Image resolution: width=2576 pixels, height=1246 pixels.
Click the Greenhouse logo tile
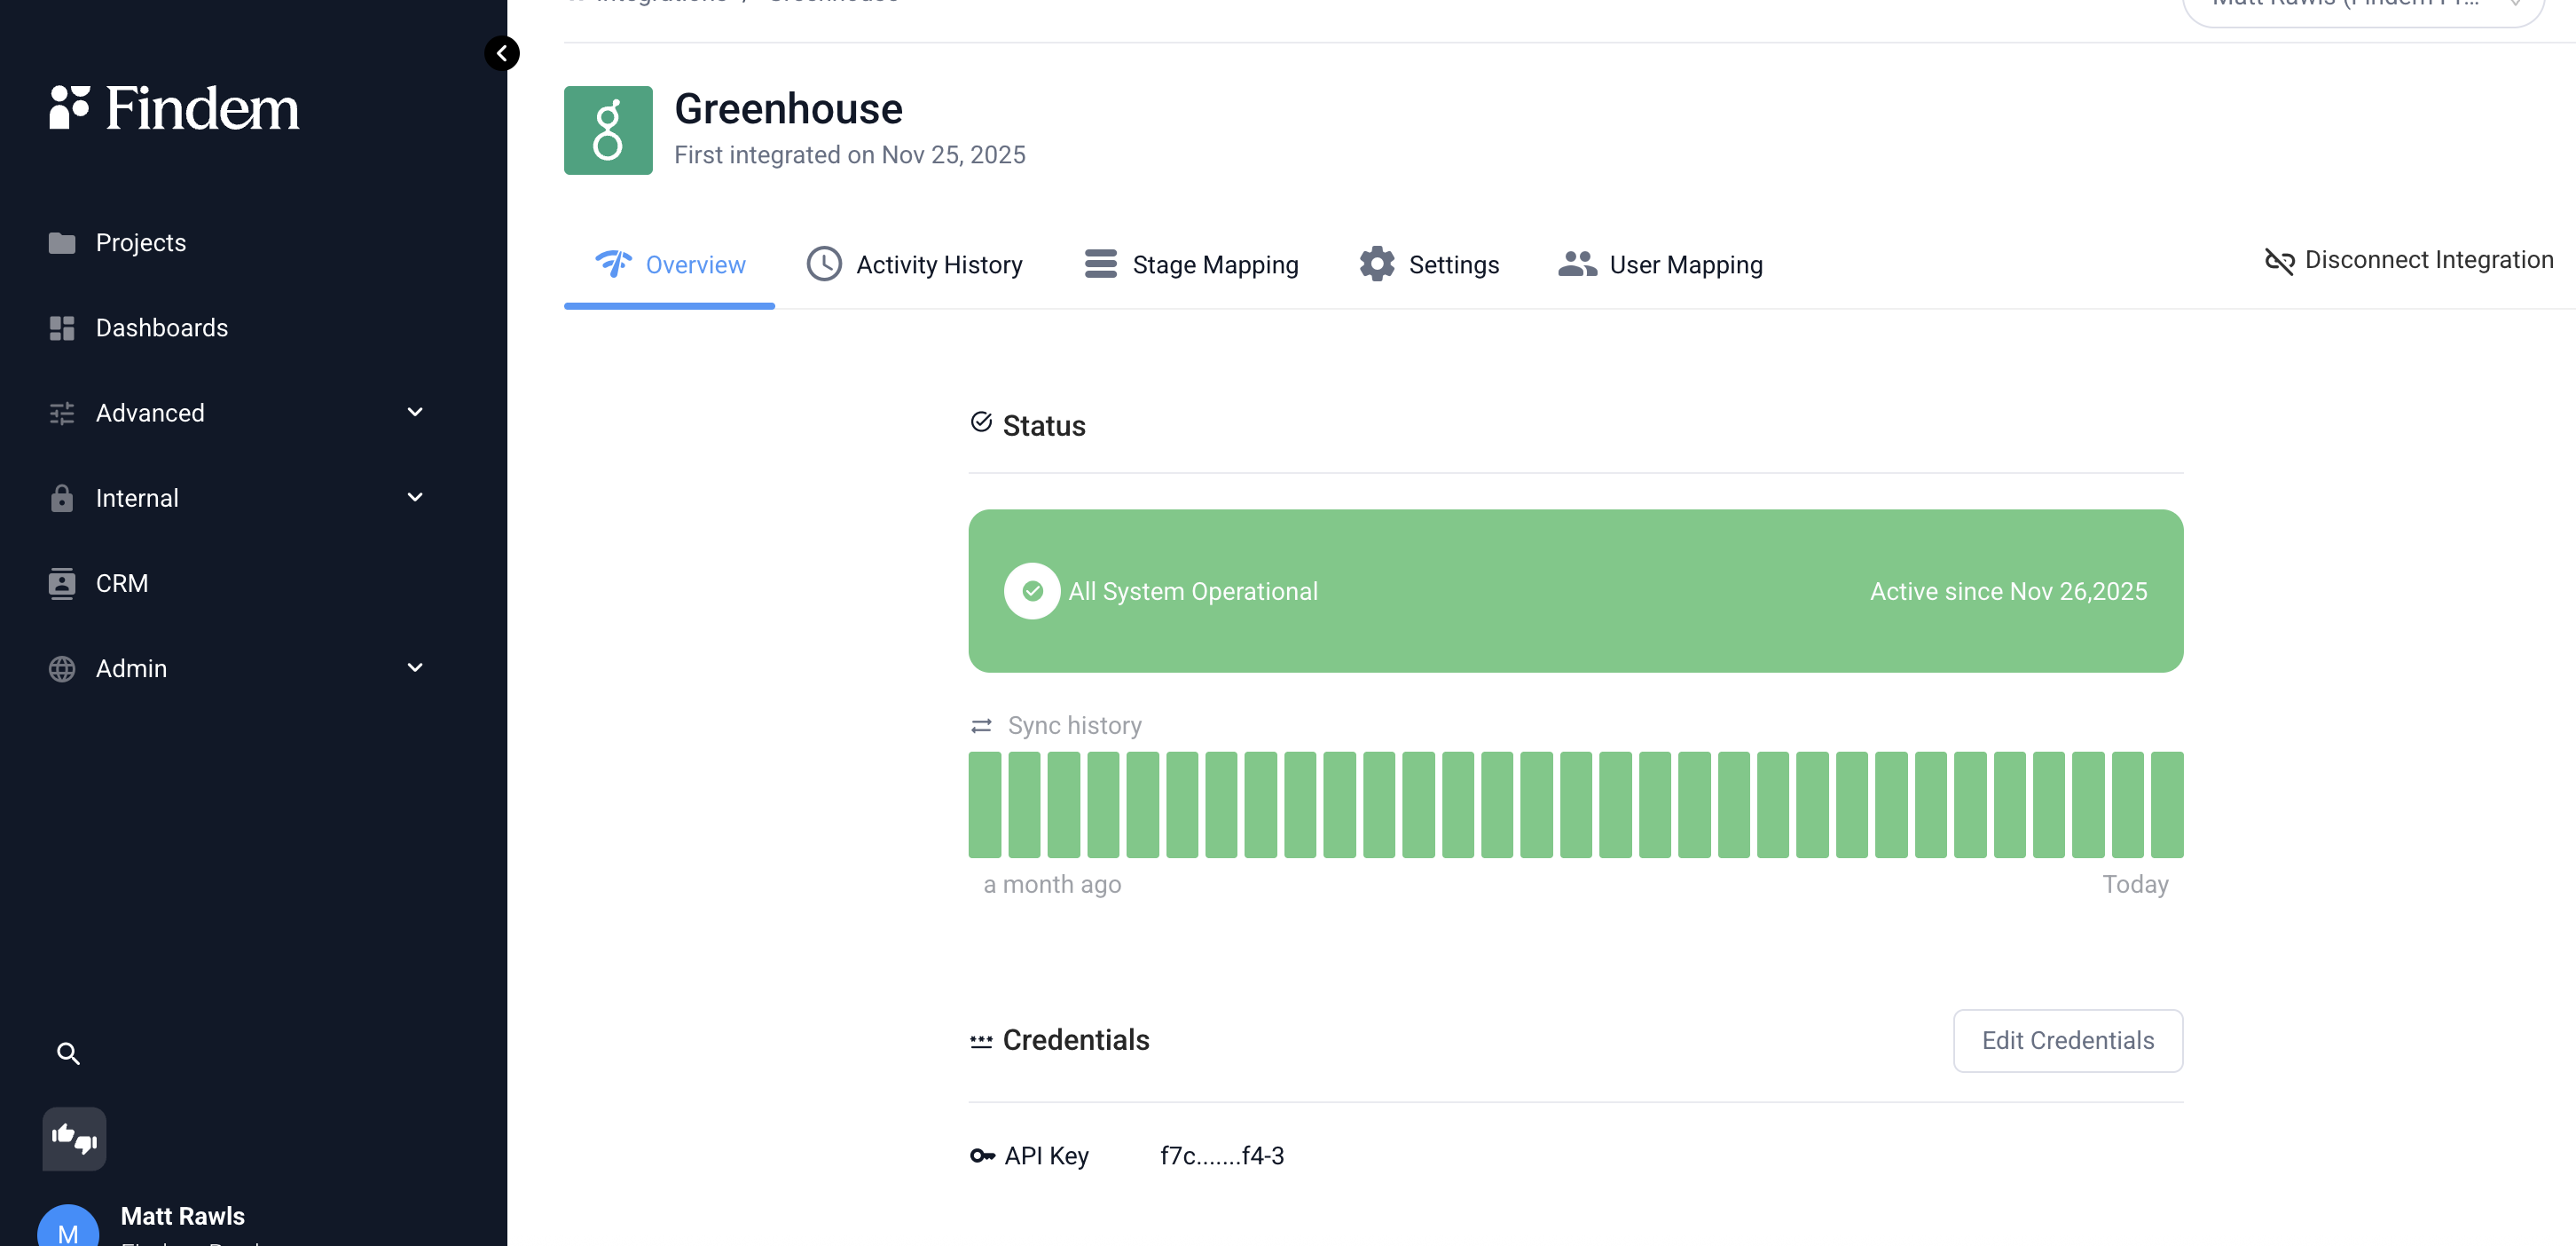608,130
